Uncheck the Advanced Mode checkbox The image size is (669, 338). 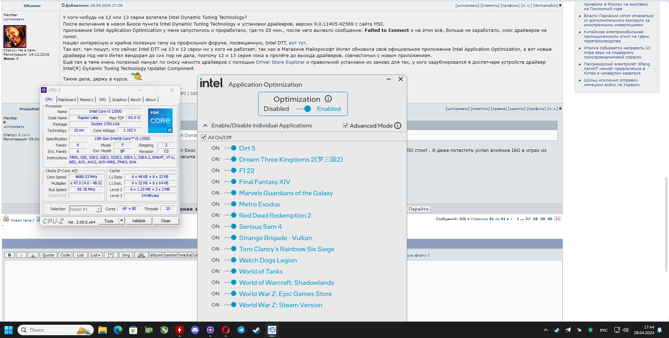point(346,126)
